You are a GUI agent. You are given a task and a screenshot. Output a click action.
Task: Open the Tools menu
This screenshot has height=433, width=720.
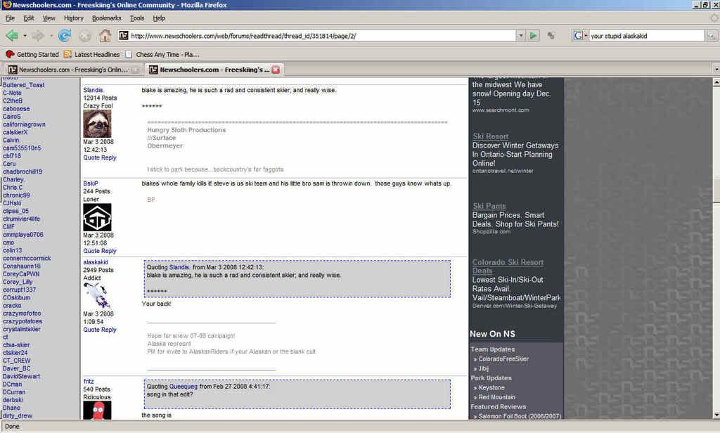(x=137, y=18)
